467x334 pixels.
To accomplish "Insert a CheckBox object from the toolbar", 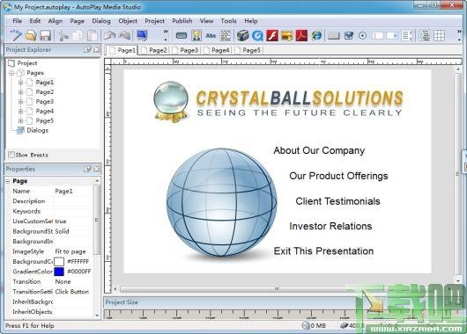I will coord(348,36).
